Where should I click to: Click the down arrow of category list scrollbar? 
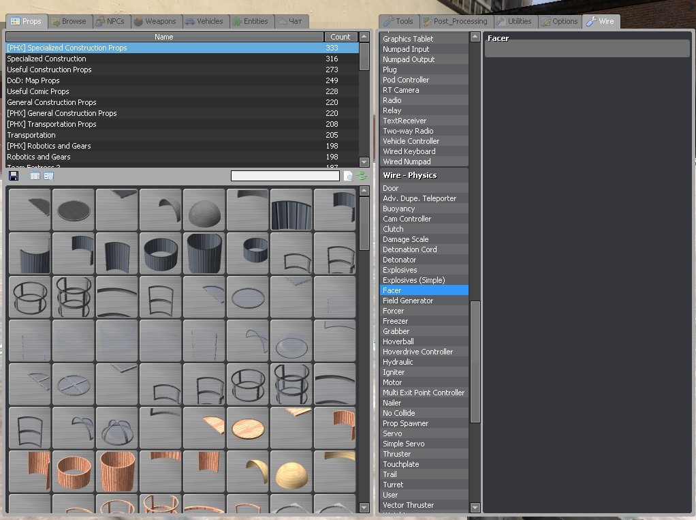point(364,162)
